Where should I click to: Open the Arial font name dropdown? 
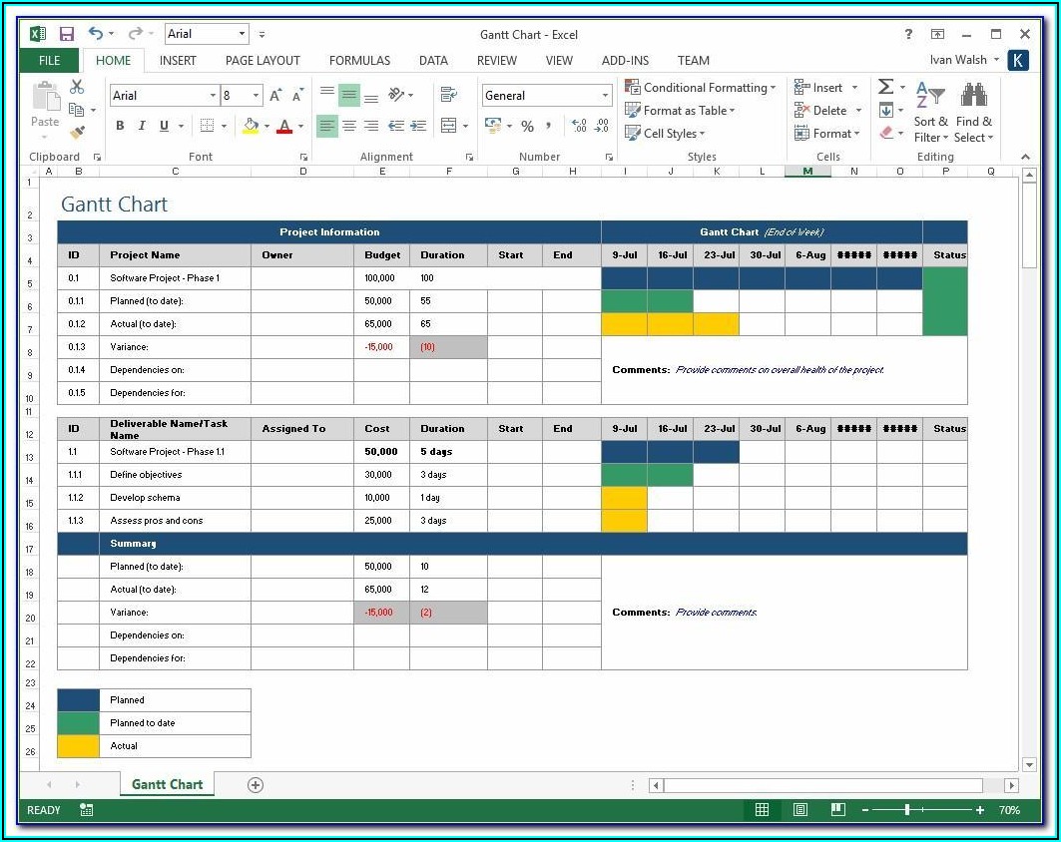click(x=213, y=96)
